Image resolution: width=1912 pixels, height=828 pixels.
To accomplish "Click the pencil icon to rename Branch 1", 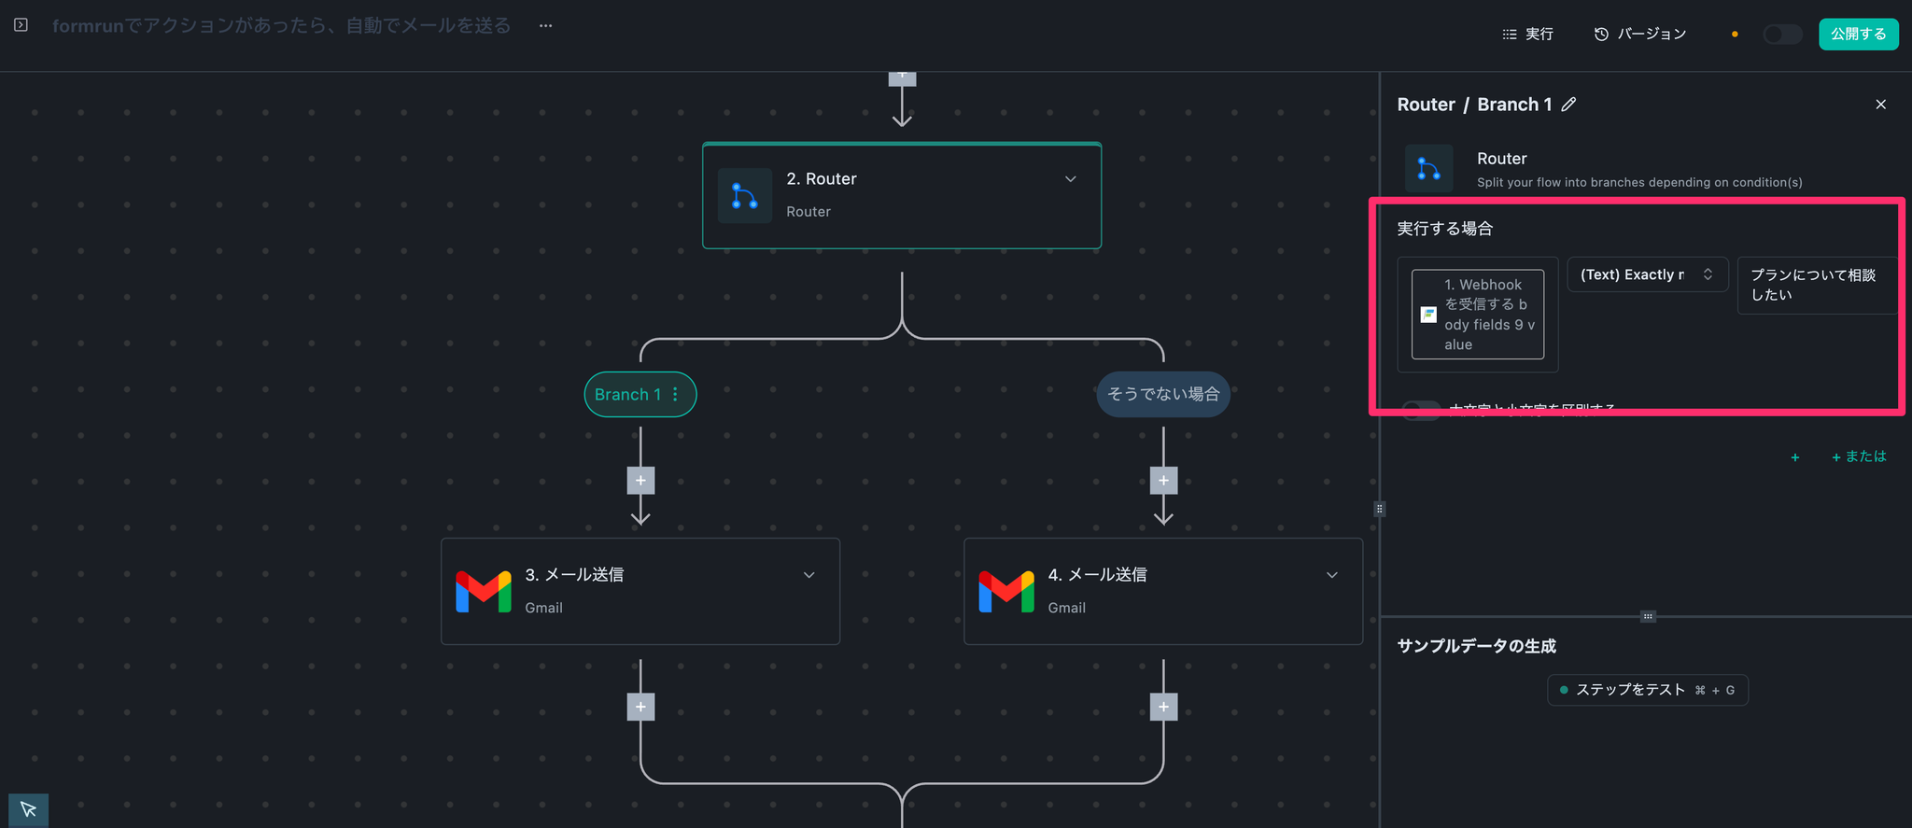I will [x=1569, y=105].
